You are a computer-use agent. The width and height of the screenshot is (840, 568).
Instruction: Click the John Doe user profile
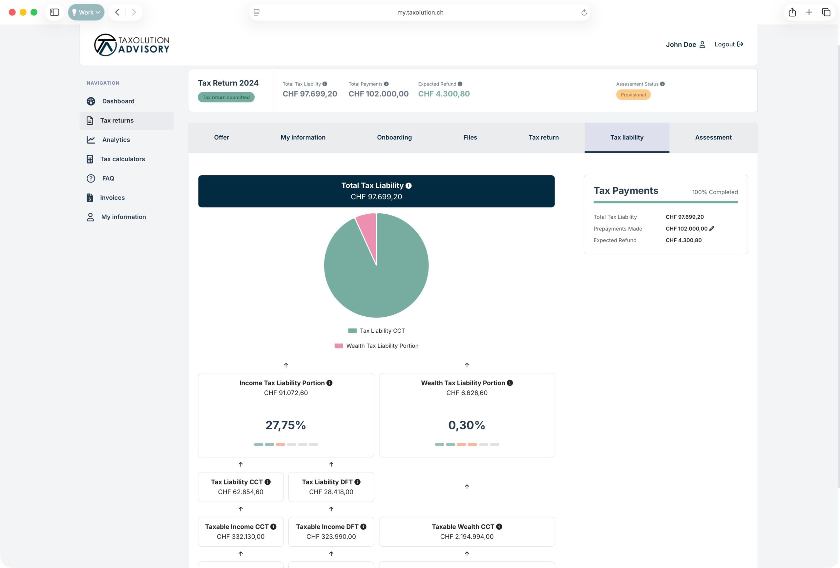(685, 45)
